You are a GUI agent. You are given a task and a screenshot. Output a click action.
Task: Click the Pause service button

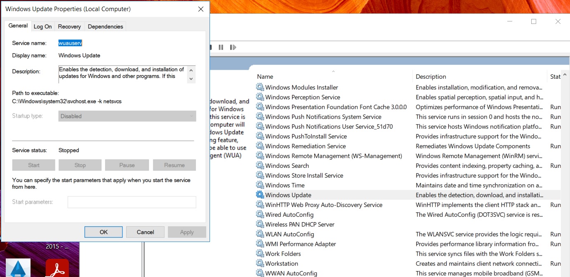[127, 165]
